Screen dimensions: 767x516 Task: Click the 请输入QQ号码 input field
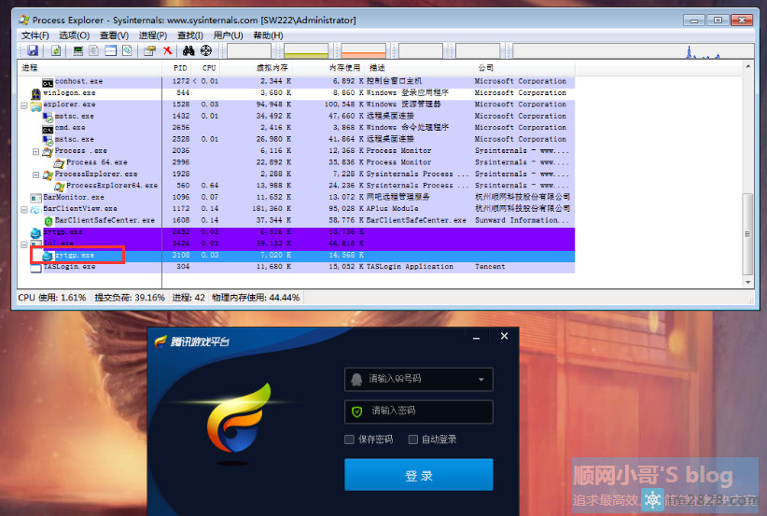click(x=419, y=380)
